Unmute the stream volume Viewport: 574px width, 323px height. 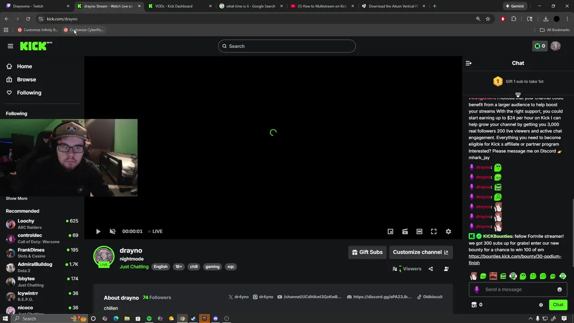coord(113,231)
